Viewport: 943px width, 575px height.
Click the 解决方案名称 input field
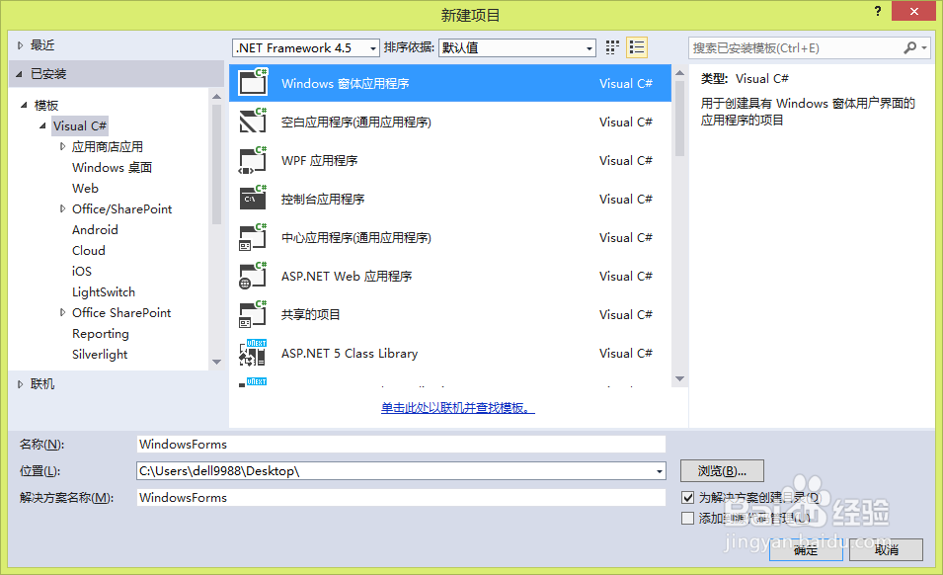point(401,497)
